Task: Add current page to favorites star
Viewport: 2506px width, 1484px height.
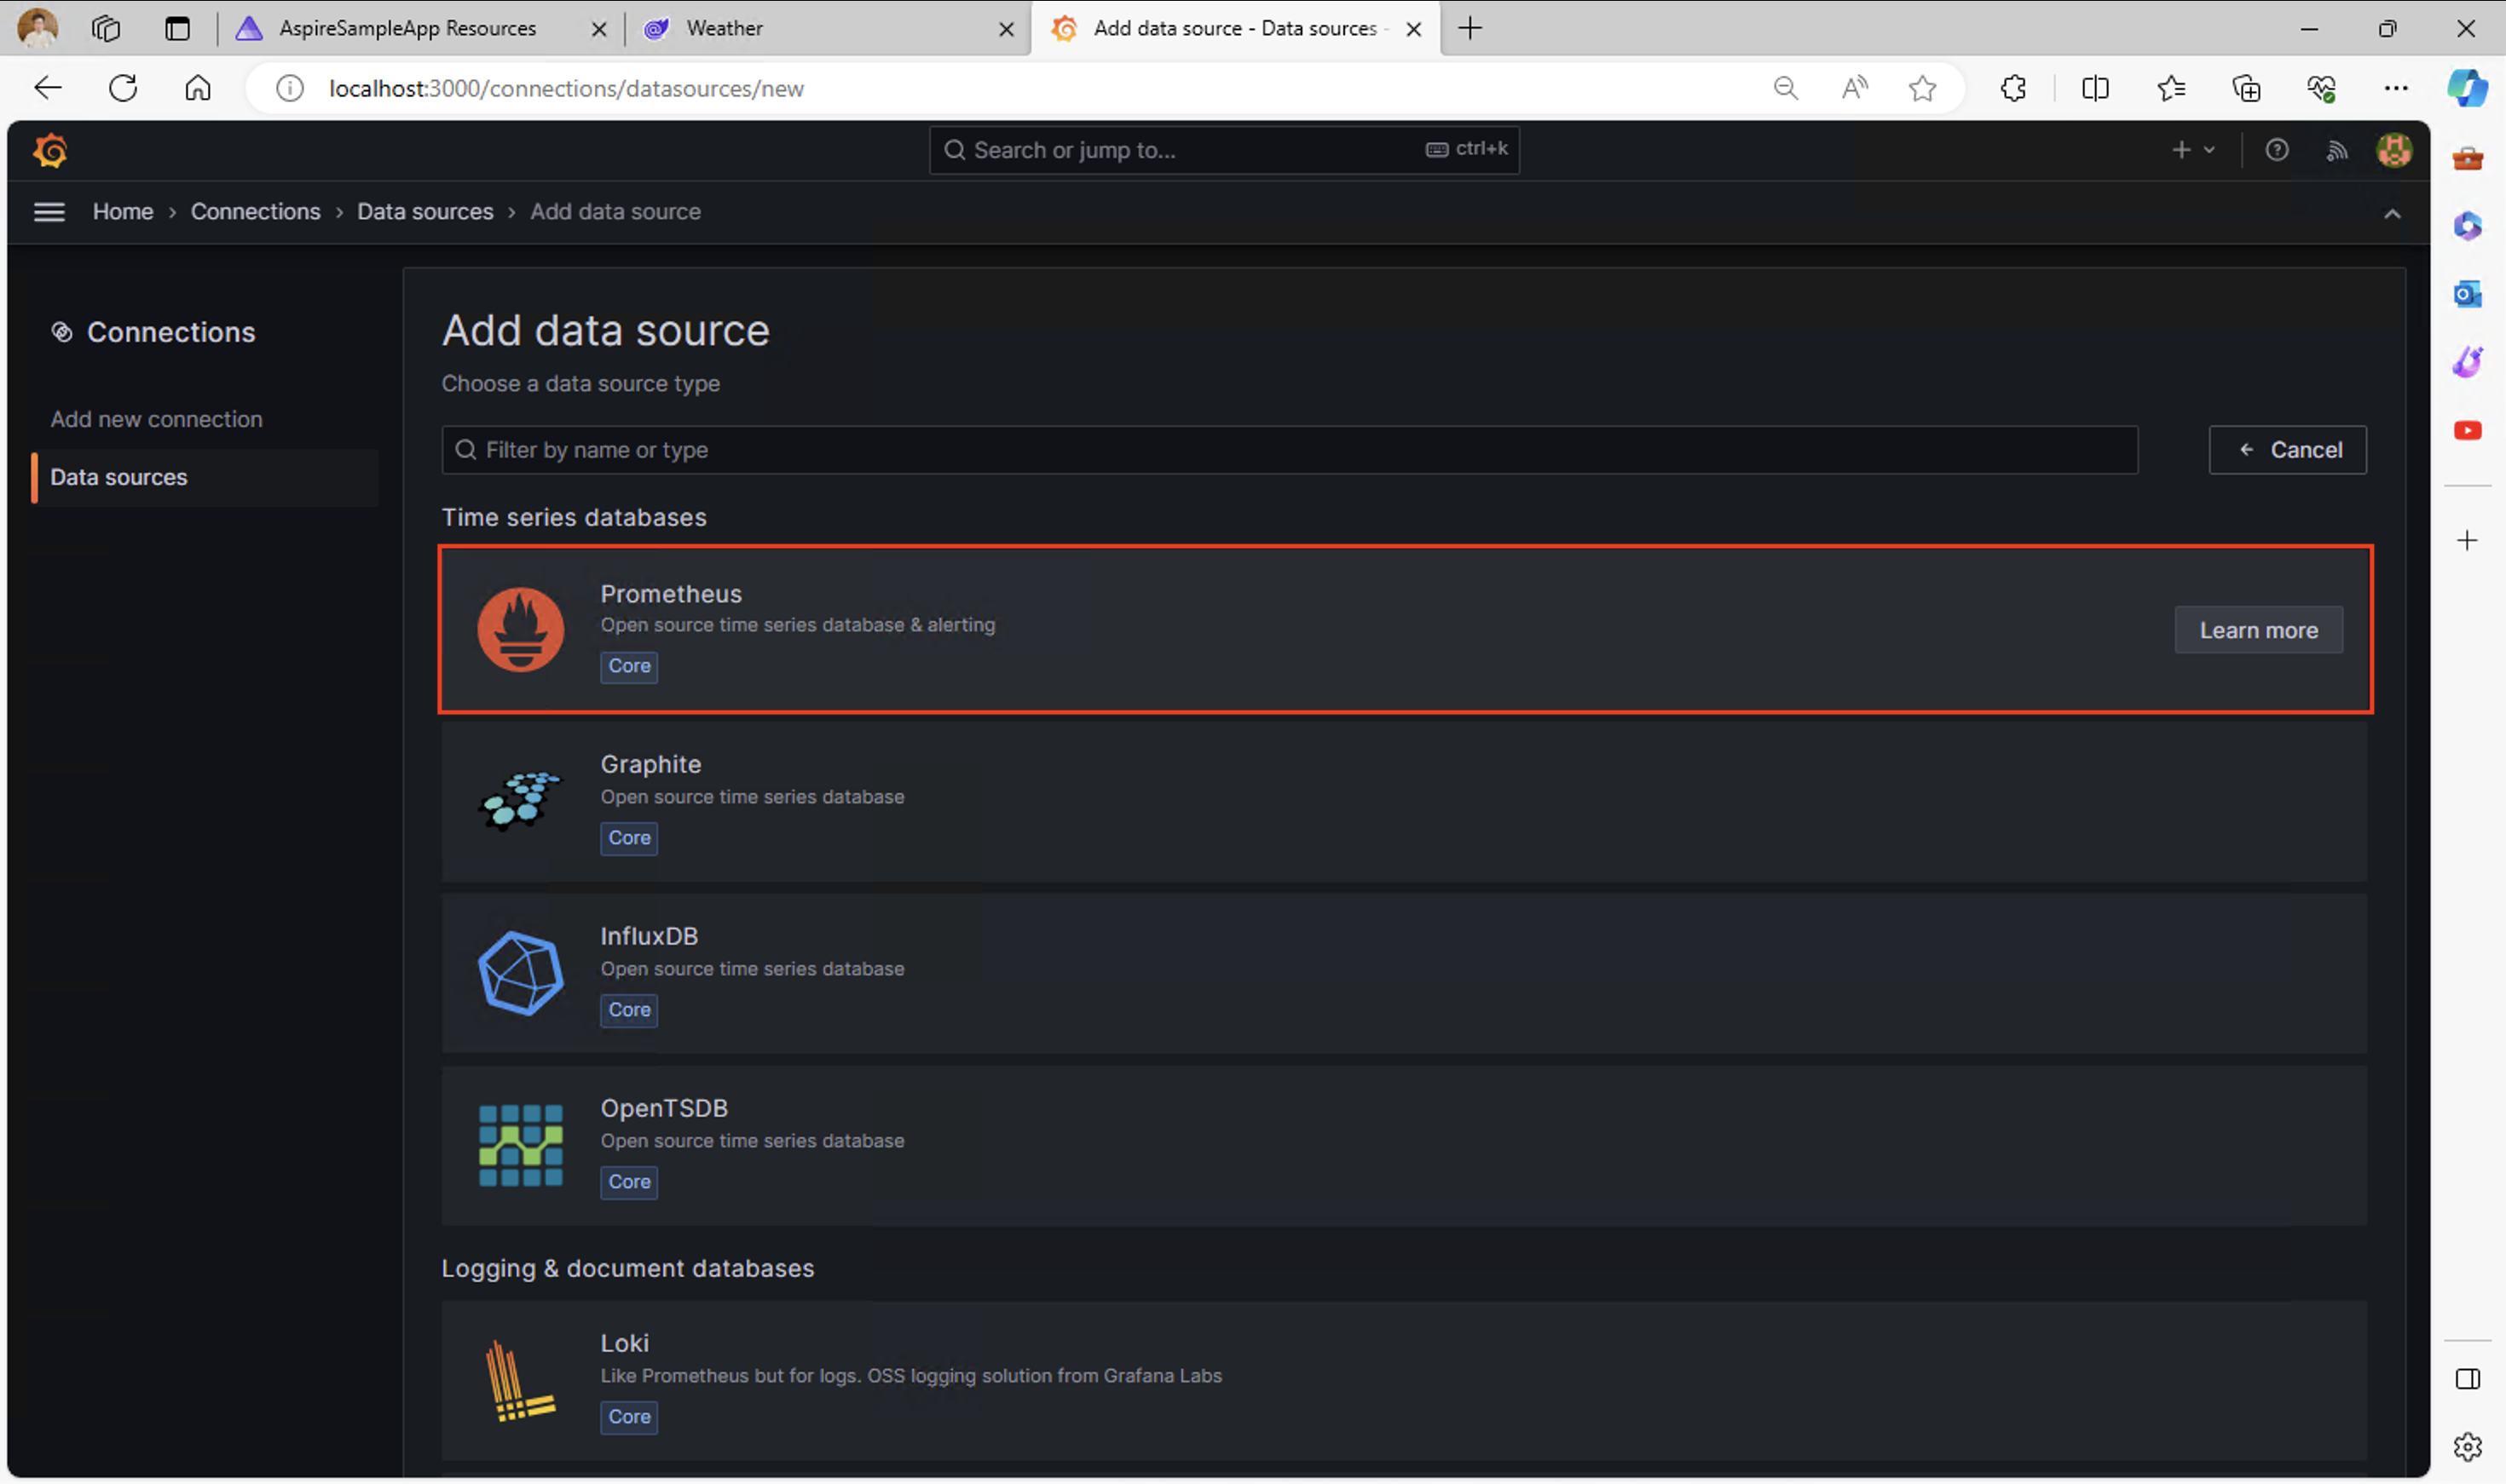Action: point(1923,88)
